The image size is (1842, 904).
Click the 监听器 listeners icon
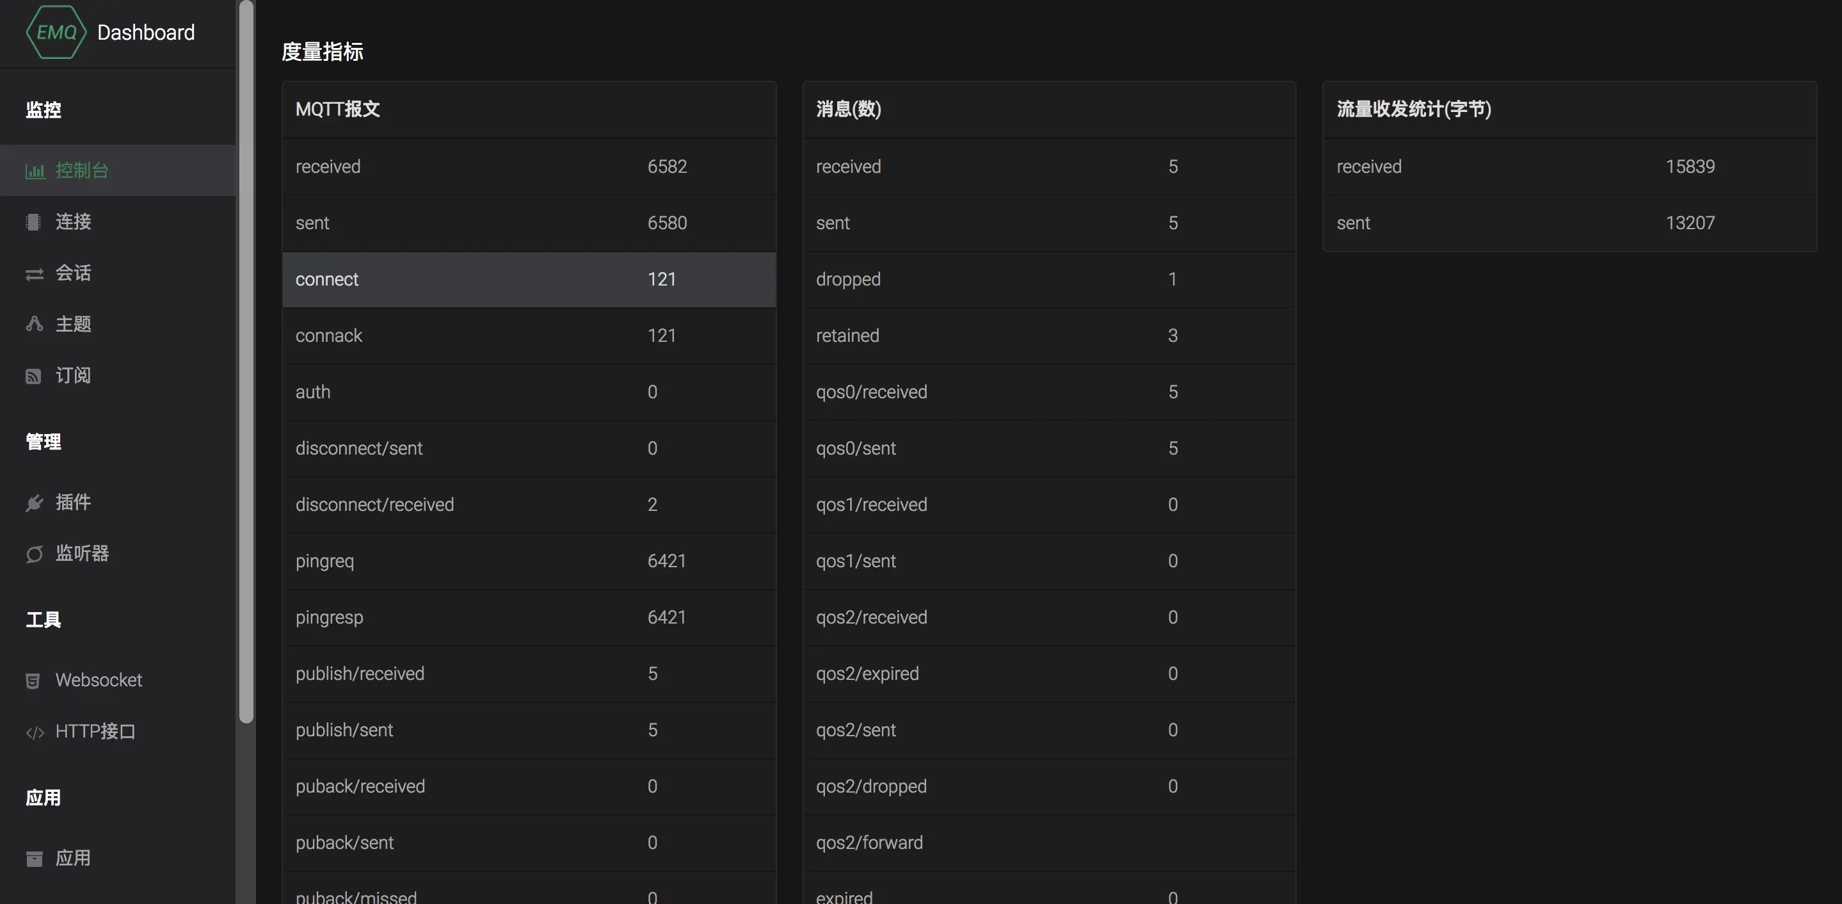35,554
